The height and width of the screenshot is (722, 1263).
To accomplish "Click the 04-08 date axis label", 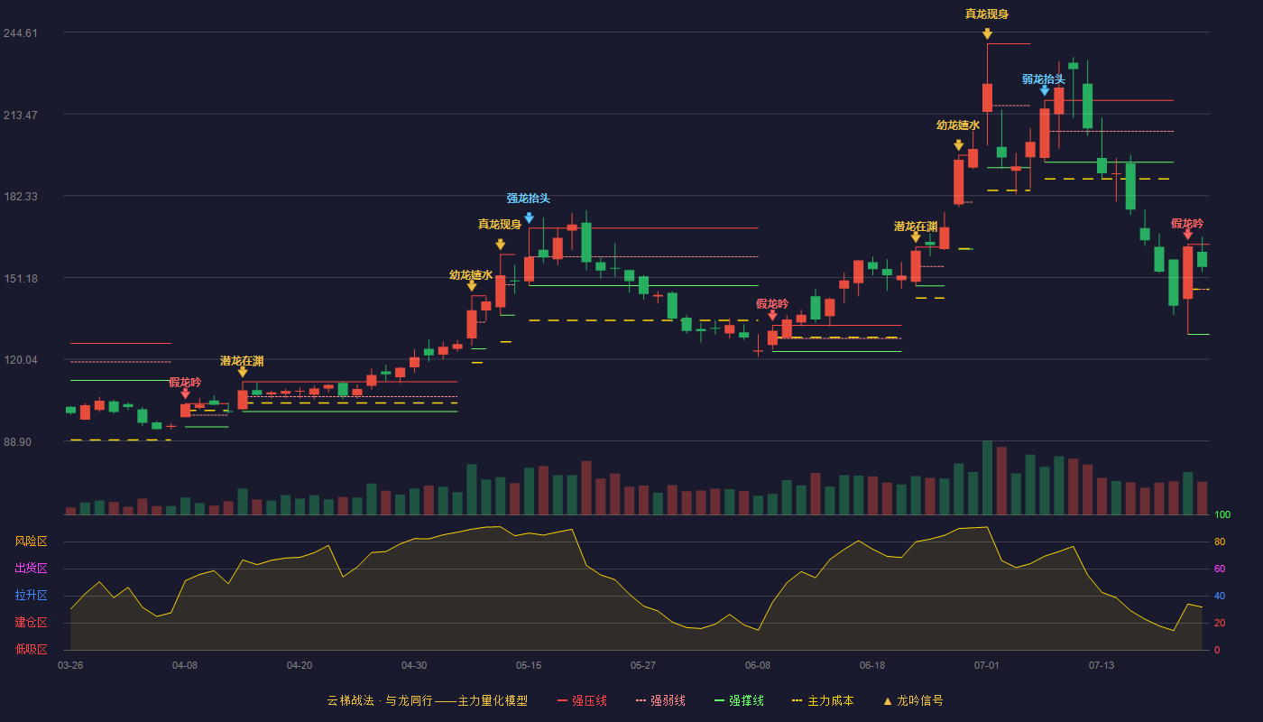I will [185, 665].
